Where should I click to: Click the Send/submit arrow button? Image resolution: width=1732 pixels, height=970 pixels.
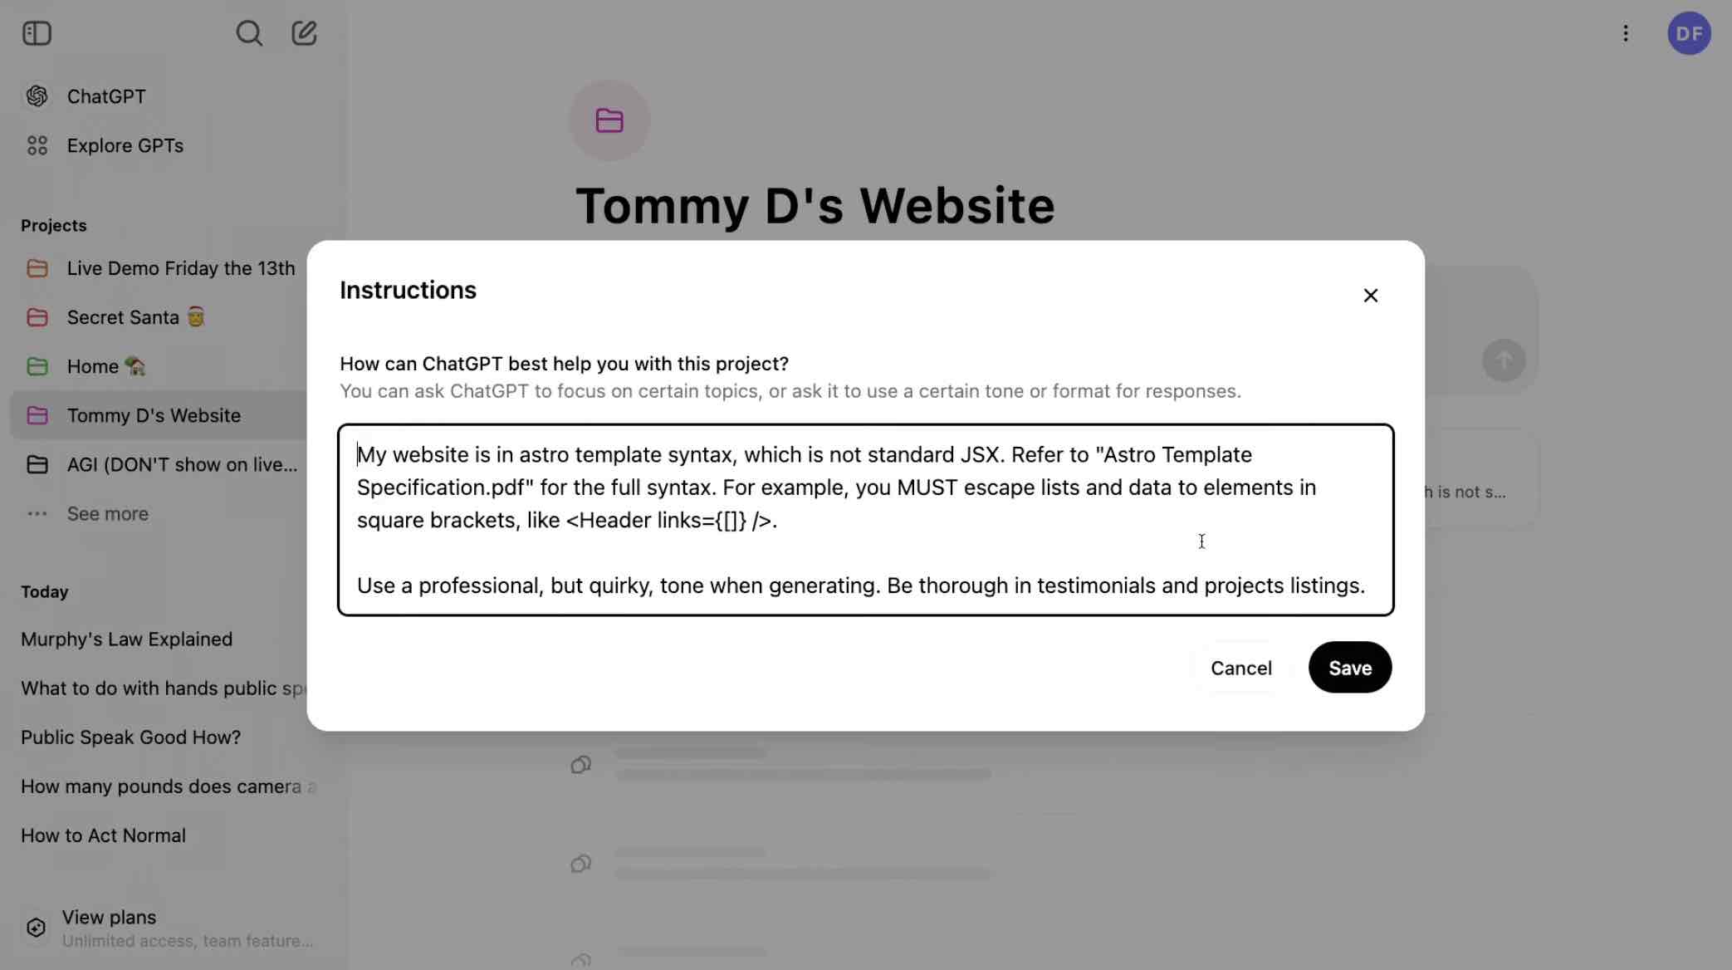1504,360
